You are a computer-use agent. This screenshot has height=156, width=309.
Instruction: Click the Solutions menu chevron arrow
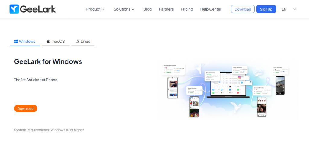coord(133,9)
